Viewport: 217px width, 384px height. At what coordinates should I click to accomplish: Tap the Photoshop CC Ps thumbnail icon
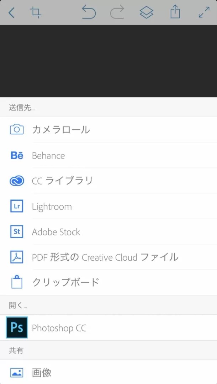click(16, 328)
